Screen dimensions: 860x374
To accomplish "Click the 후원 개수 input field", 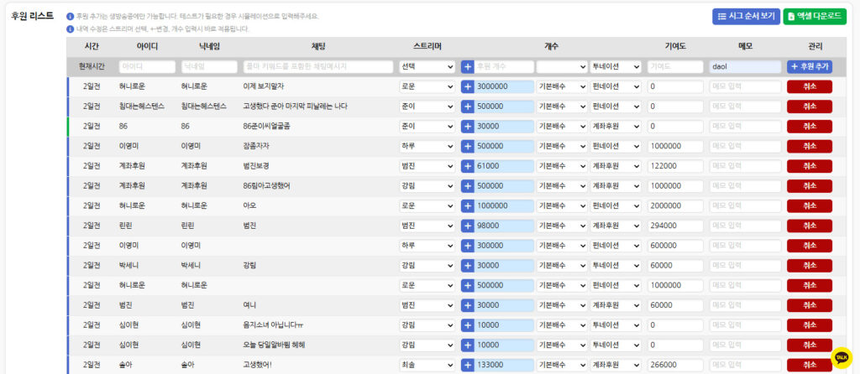I will (x=504, y=67).
